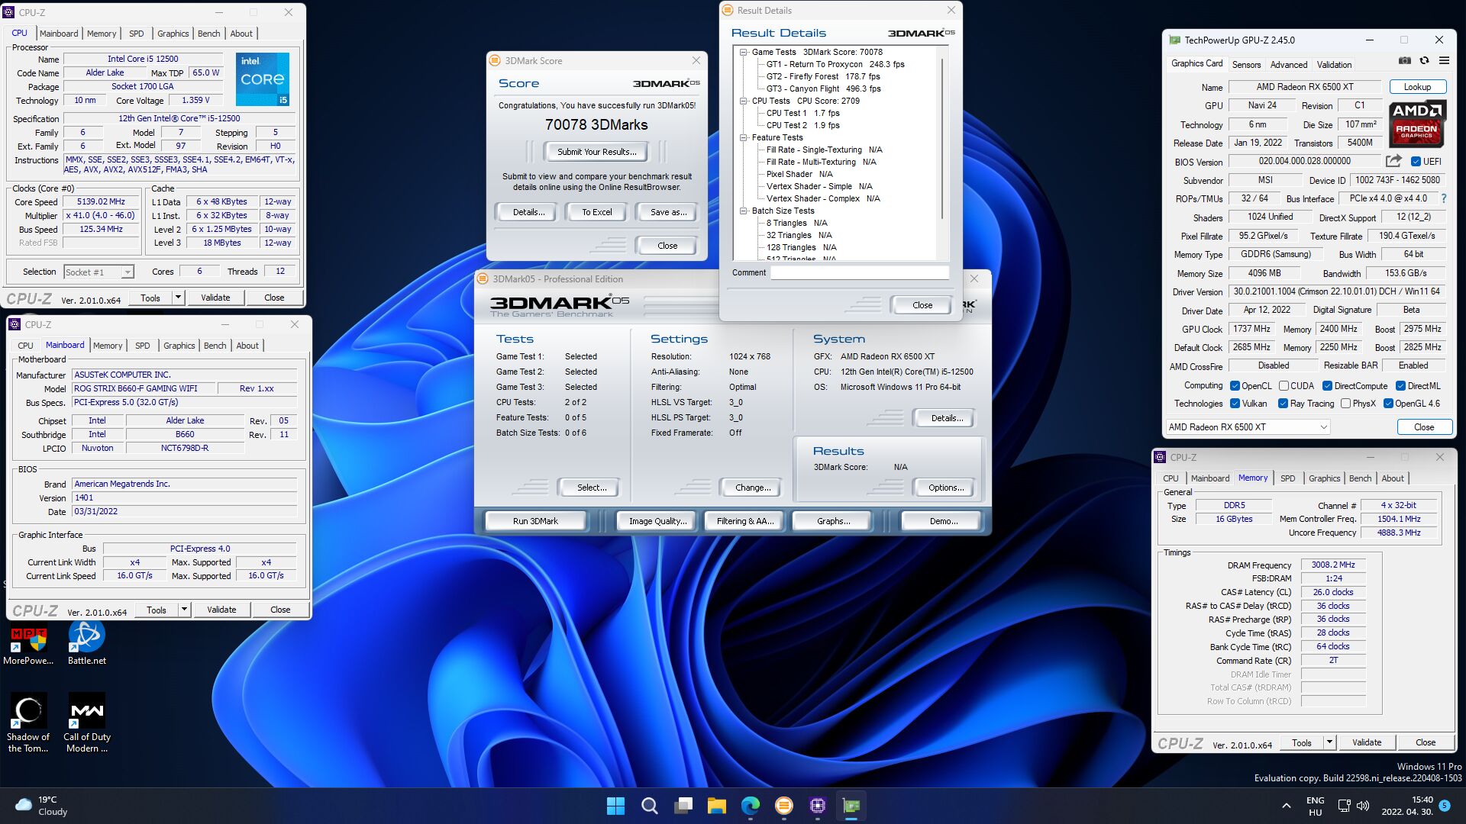
Task: Collapse Game Tests tree node
Action: click(743, 53)
